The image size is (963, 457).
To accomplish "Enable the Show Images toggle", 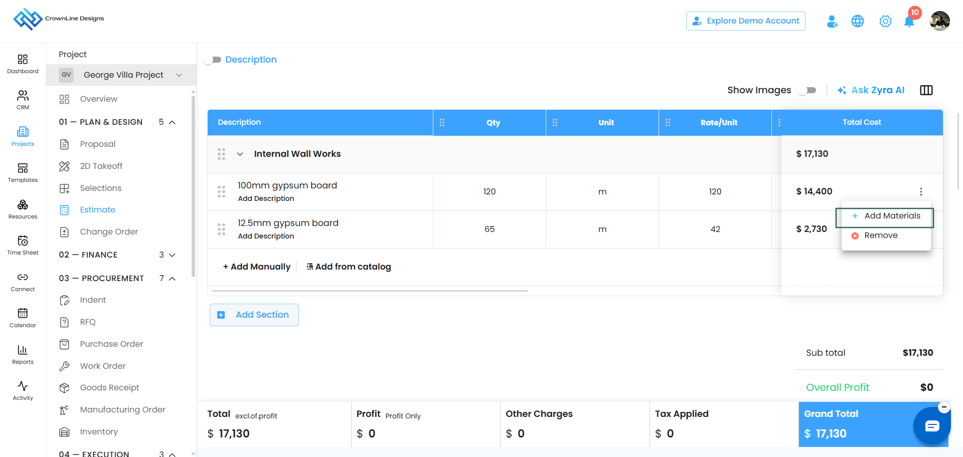I will [808, 90].
